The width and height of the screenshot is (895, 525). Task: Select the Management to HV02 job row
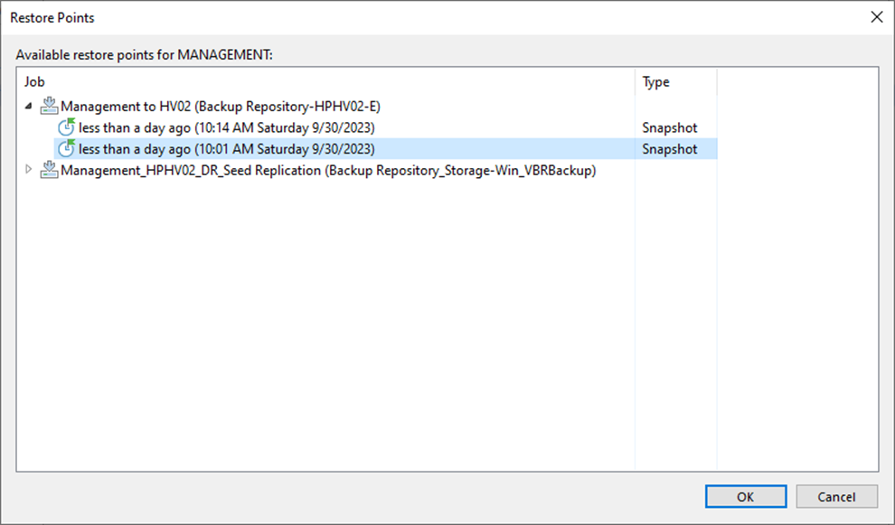[221, 106]
